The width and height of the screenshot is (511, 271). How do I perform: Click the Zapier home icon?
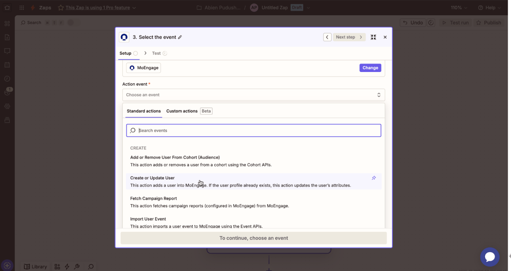[7, 7]
